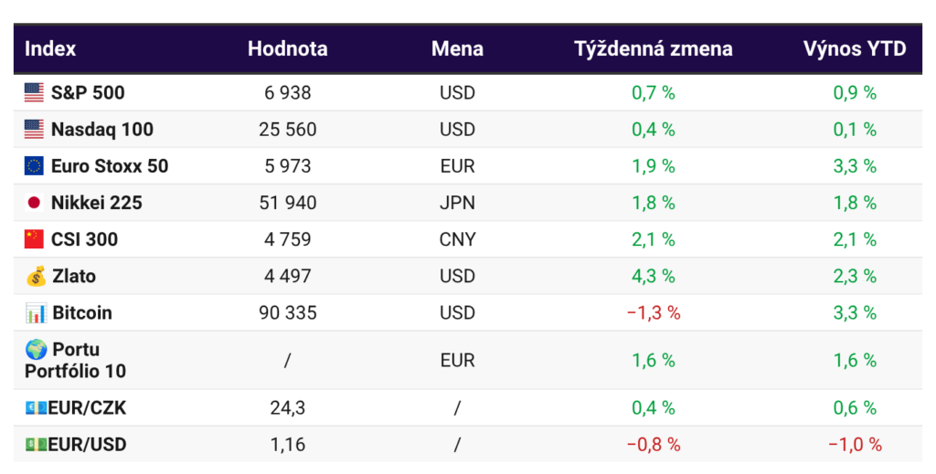Click the bar chart icon beside Bitcoin

click(x=36, y=313)
